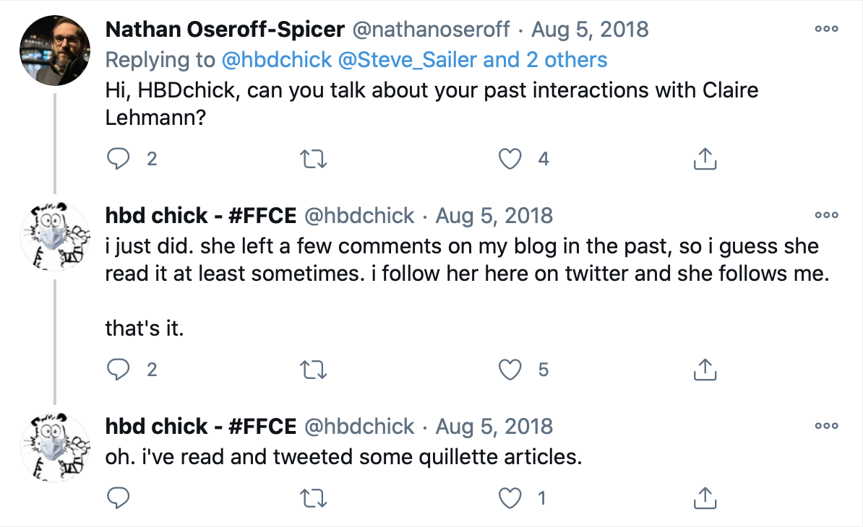The image size is (863, 527).
Task: Open Nathan Oseroff-Spicer's profile photo
Action: 55,50
